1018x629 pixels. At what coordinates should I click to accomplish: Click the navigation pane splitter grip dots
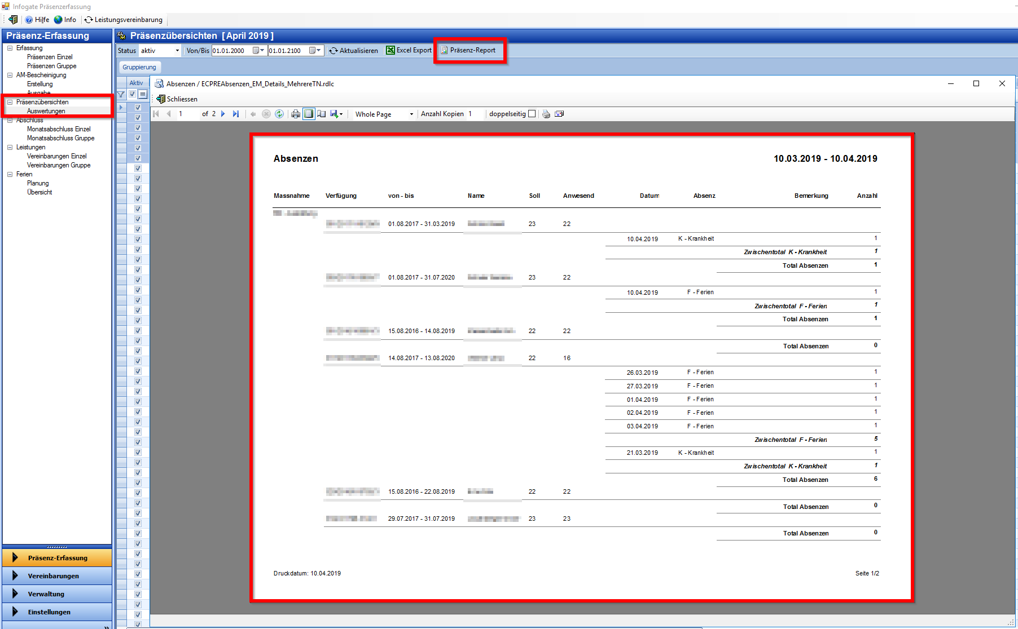(57, 547)
